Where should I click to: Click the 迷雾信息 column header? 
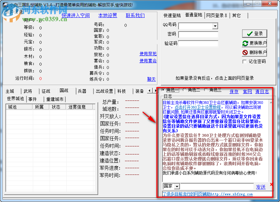click(79, 107)
